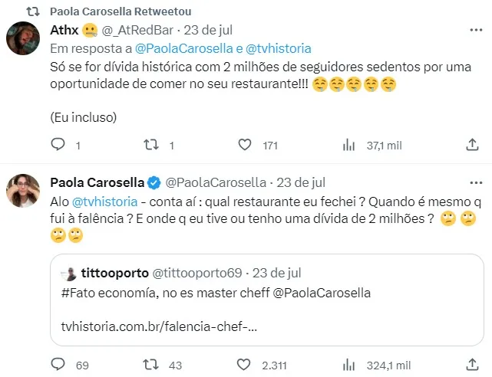The width and height of the screenshot is (492, 377).
Task: Like Paola Carosella's tweet
Action: point(244,366)
